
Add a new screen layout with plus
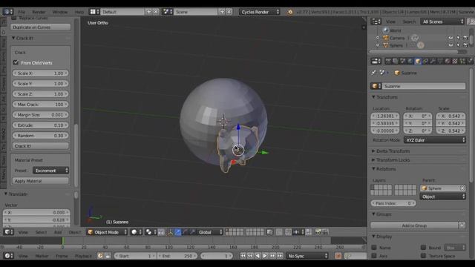pos(148,12)
